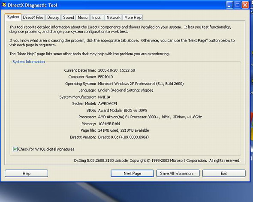The width and height of the screenshot is (253, 202).
Task: Open the Display tab
Action: [53, 18]
